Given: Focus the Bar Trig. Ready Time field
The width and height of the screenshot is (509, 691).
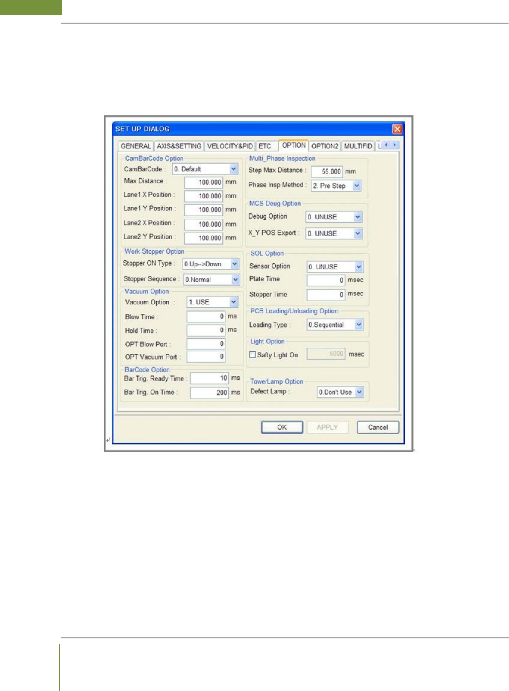Looking at the screenshot, I should (x=210, y=378).
